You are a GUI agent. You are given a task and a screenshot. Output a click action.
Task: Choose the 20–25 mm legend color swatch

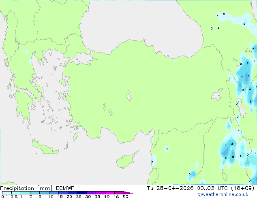(72, 193)
